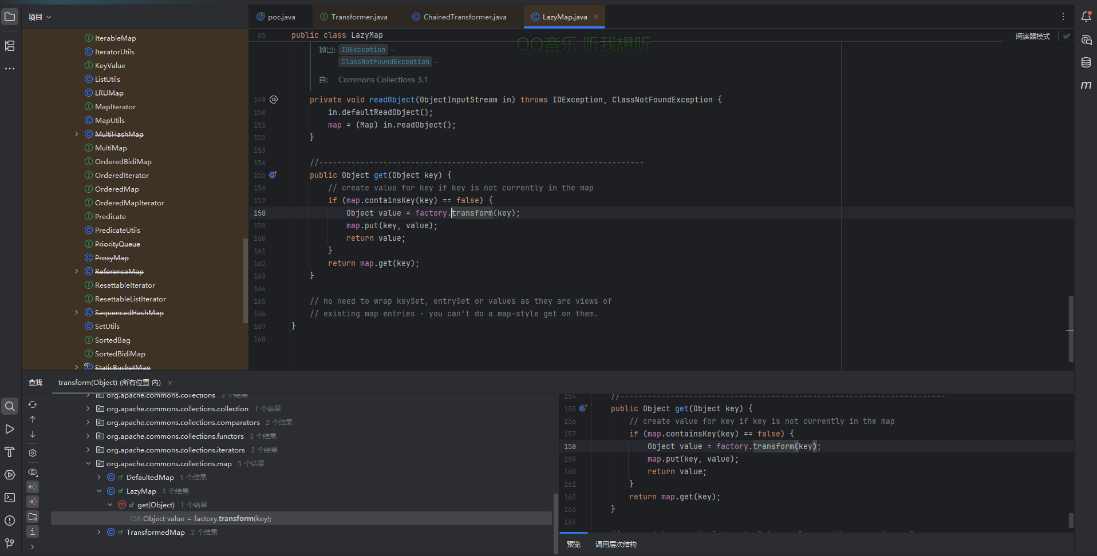The image size is (1097, 556).
Task: Open the Maven tool window
Action: click(1086, 85)
